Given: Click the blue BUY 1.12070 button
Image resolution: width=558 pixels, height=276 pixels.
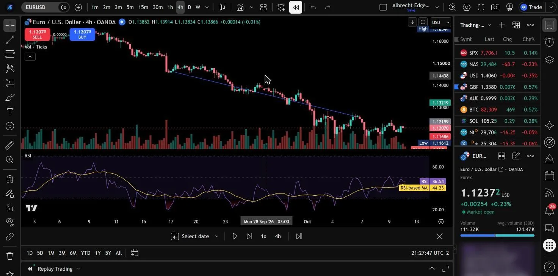Looking at the screenshot, I should (x=82, y=34).
